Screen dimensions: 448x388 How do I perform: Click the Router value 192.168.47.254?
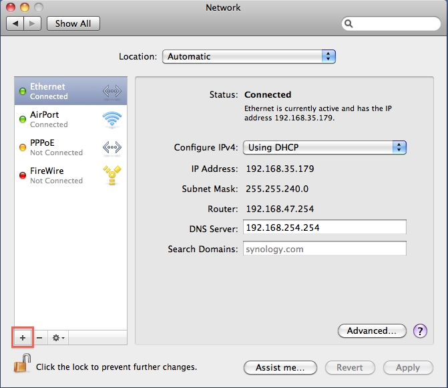pyautogui.click(x=280, y=209)
